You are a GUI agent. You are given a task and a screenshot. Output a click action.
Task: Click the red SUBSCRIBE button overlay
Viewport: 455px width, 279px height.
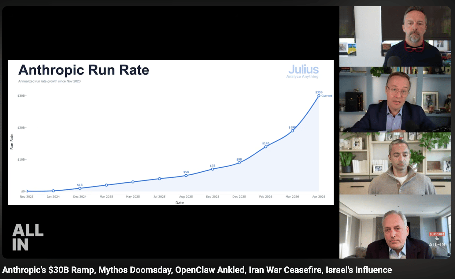[x=437, y=234]
